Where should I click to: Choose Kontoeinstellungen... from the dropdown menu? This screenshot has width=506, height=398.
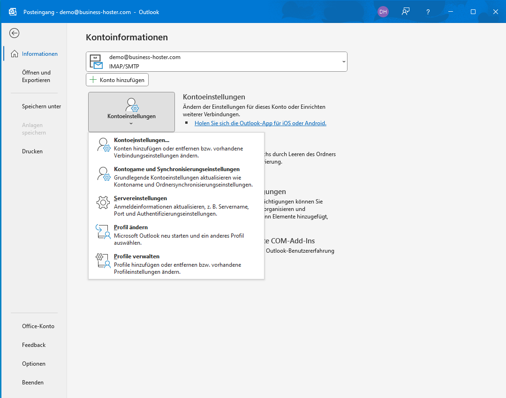(x=176, y=148)
